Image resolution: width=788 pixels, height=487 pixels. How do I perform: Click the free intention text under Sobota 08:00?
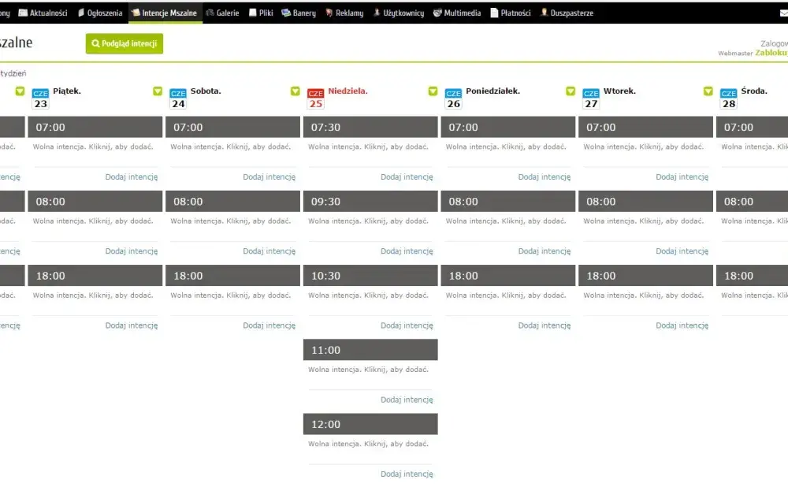point(231,221)
